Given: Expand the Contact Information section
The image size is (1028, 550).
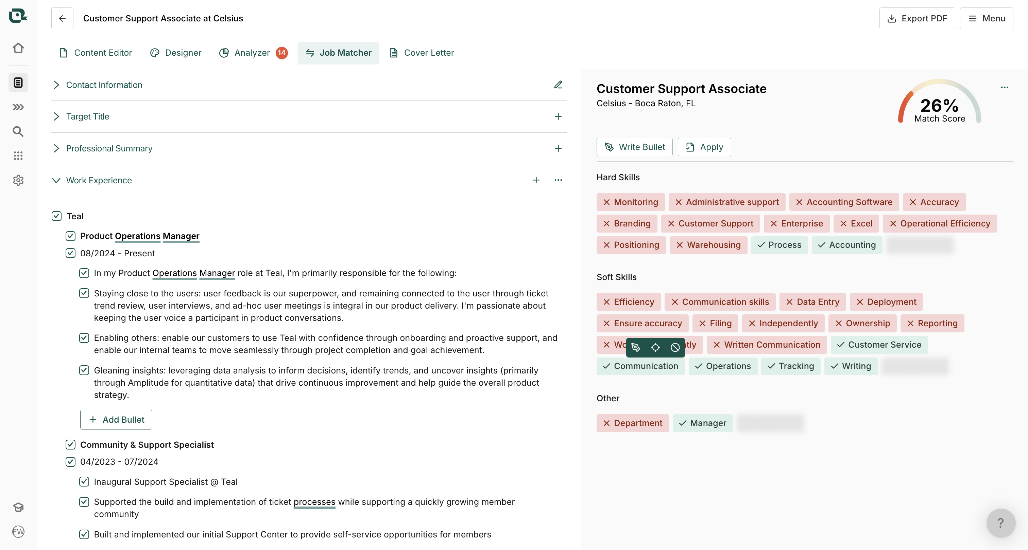Looking at the screenshot, I should pos(56,85).
